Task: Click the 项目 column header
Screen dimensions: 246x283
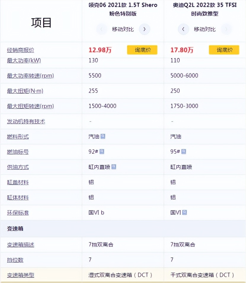Action: [41, 23]
